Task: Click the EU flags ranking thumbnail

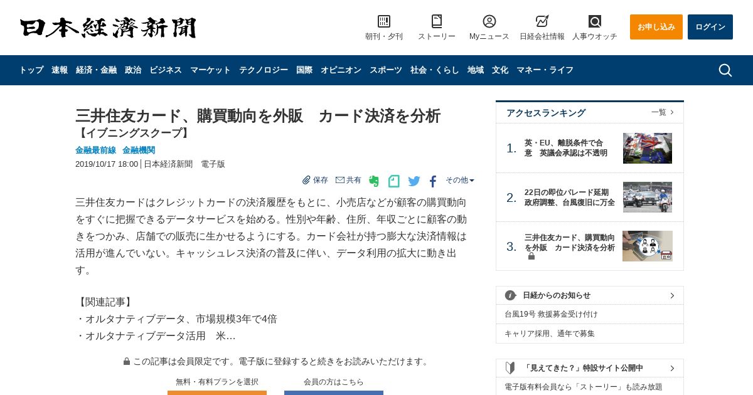Action: click(648, 148)
